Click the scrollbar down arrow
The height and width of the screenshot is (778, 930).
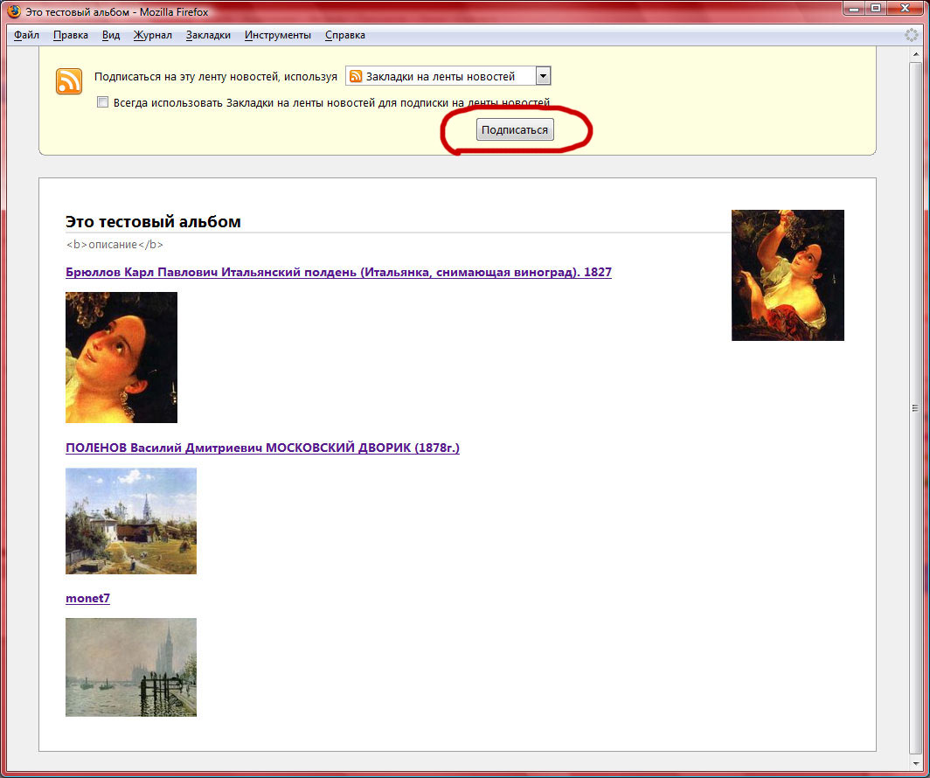(915, 763)
